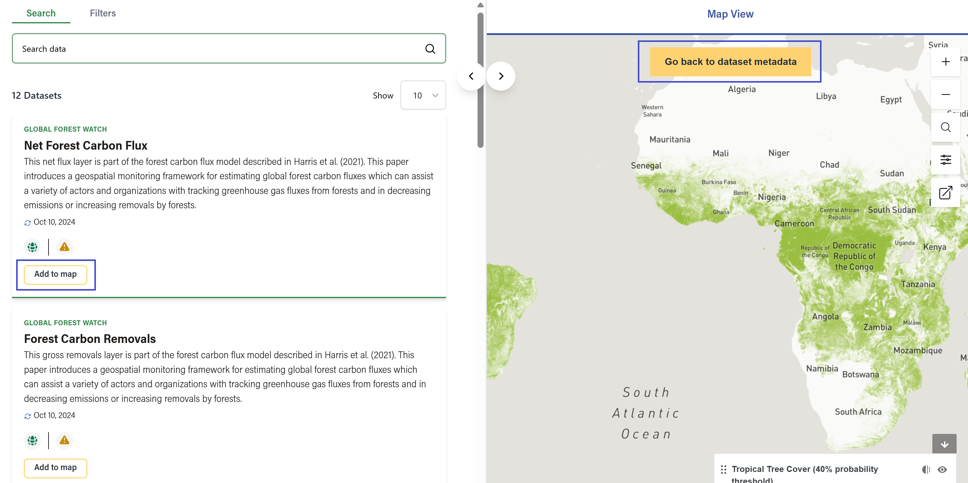
Task: Click globe icon under Forest Carbon Removals
Action: click(x=33, y=440)
